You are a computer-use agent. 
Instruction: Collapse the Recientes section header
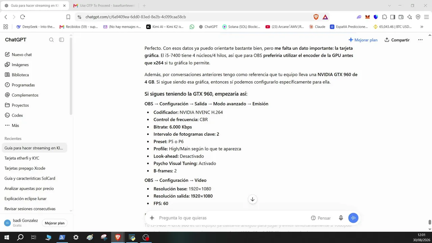13,139
